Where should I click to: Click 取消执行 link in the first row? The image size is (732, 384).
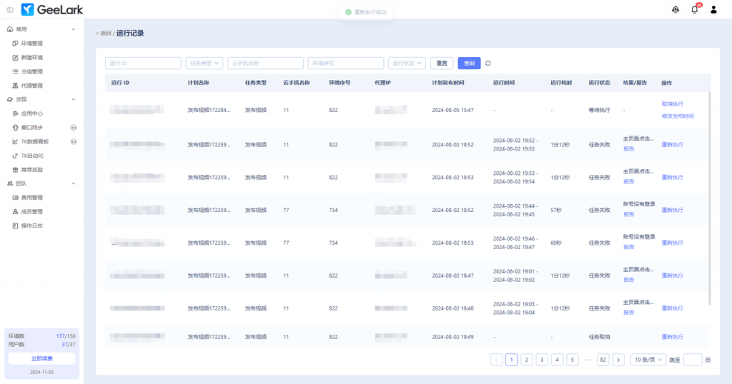pyautogui.click(x=672, y=104)
